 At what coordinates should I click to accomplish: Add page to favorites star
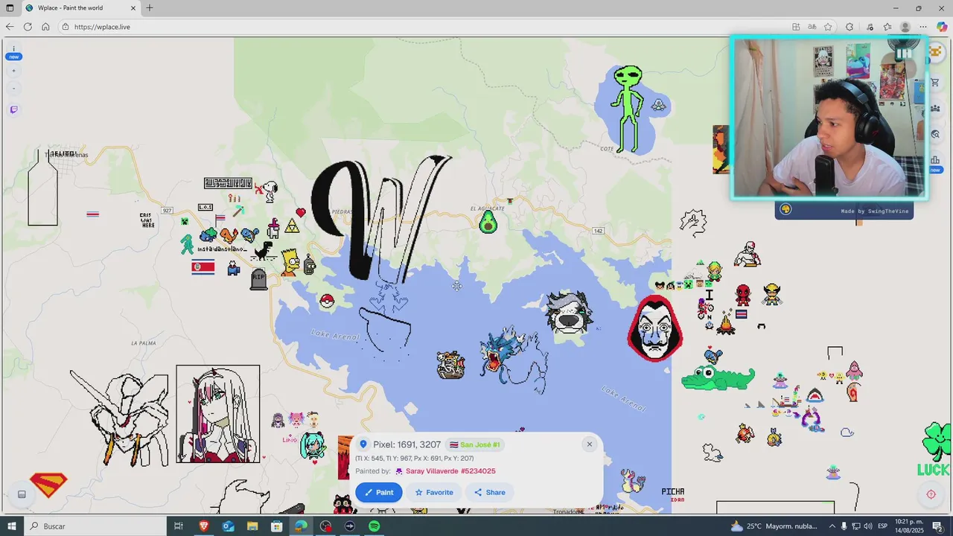(x=828, y=27)
